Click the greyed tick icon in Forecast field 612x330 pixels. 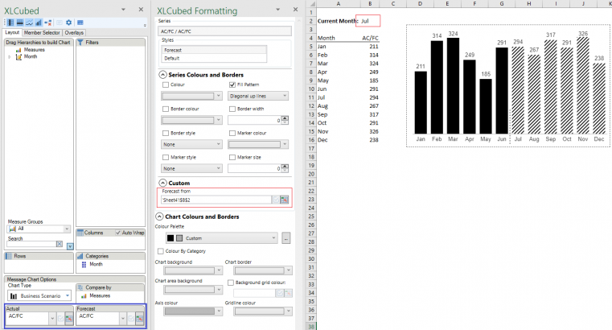[x=131, y=319]
